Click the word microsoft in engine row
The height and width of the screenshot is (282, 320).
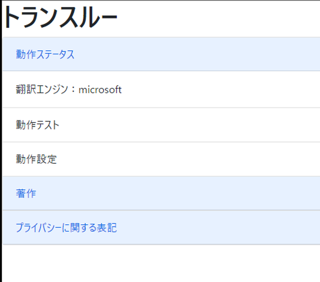[100, 90]
